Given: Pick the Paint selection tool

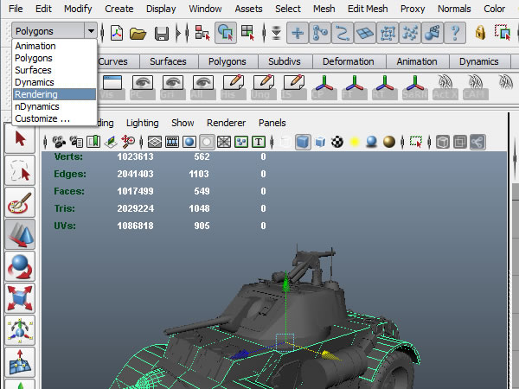Looking at the screenshot, I should 20,202.
